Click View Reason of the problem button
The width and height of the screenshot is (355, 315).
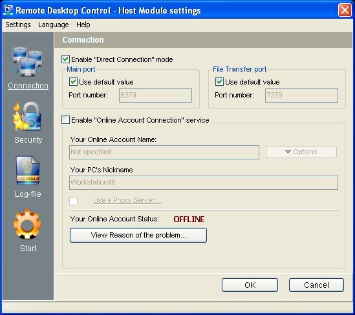tap(138, 235)
